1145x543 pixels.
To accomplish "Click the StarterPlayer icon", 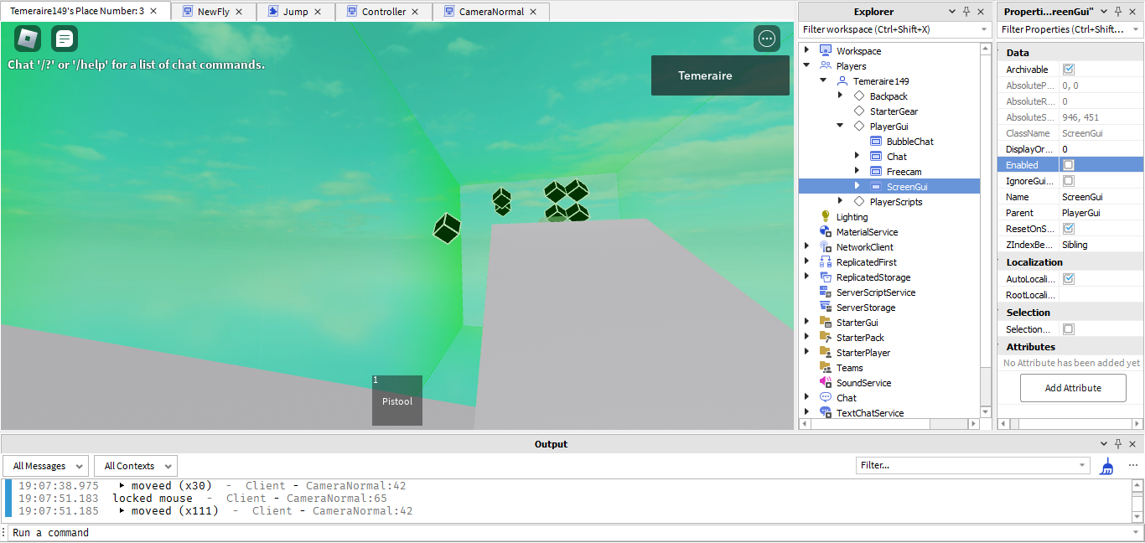I will (x=826, y=353).
